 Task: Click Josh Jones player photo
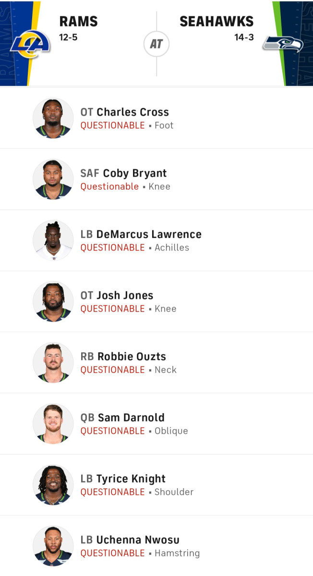point(53,301)
